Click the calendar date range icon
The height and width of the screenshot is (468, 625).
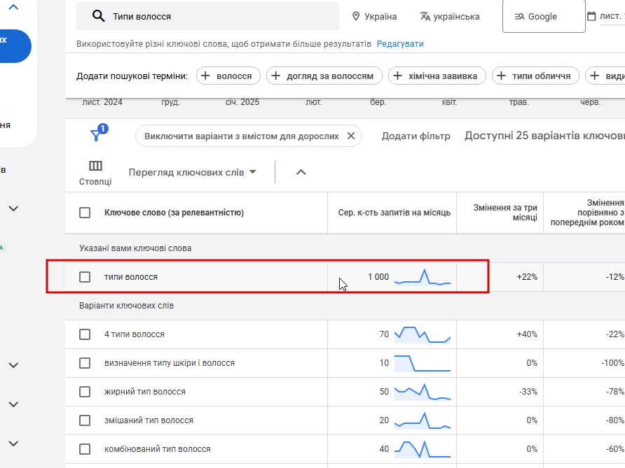(591, 16)
